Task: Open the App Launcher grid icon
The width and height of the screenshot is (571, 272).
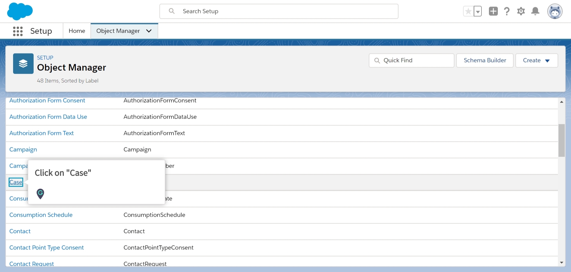Action: pyautogui.click(x=18, y=31)
